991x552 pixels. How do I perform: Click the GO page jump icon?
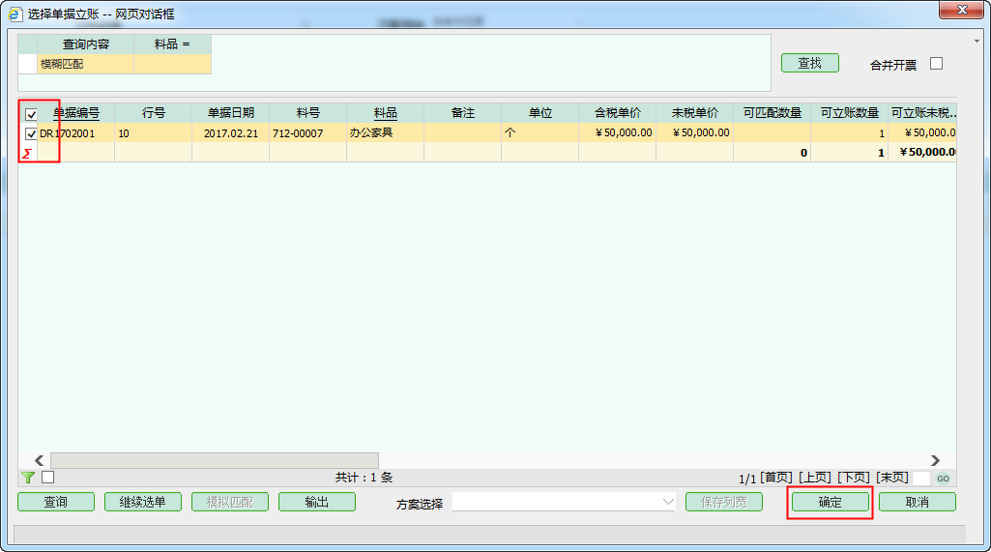pos(943,479)
